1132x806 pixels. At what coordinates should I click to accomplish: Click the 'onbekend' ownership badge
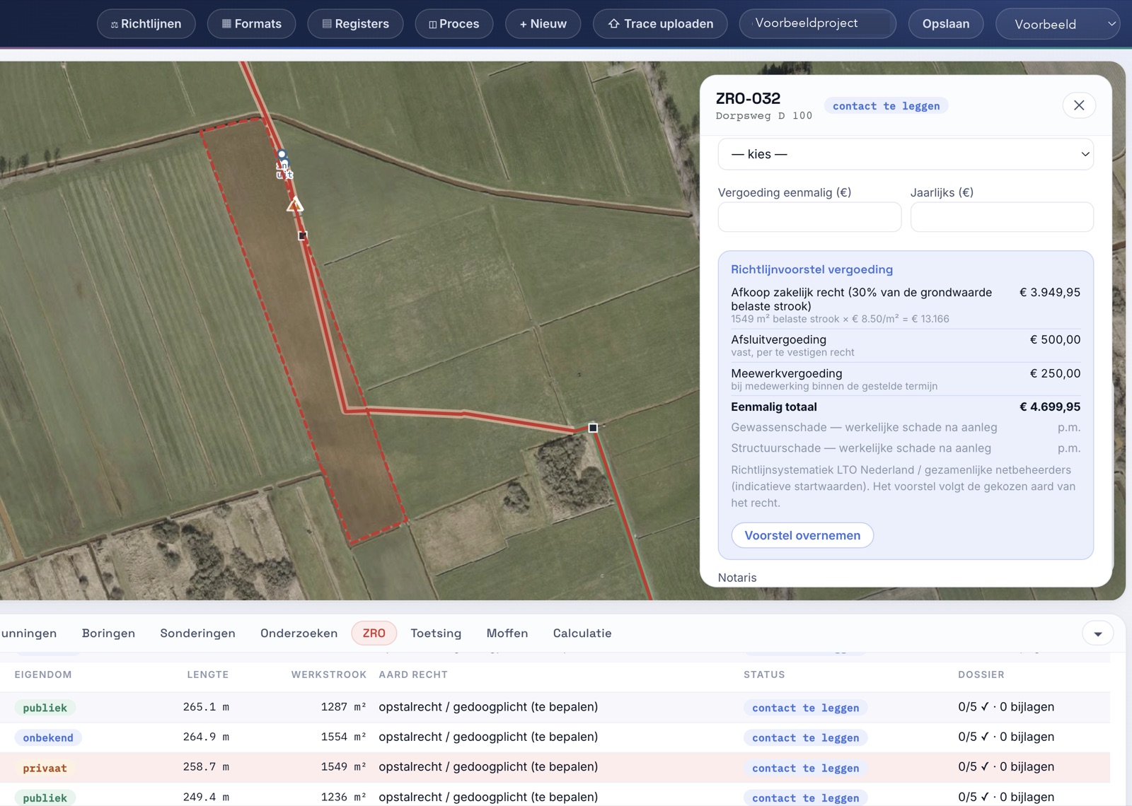48,738
